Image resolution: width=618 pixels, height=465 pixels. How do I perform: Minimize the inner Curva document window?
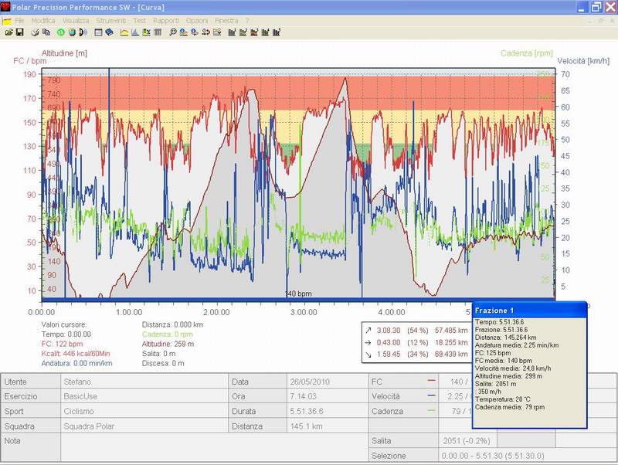coord(590,21)
